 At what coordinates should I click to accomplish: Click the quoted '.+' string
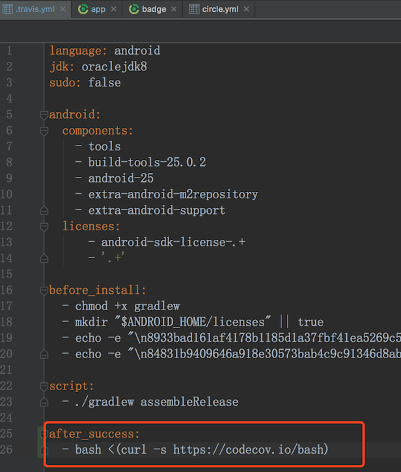pyautogui.click(x=113, y=257)
